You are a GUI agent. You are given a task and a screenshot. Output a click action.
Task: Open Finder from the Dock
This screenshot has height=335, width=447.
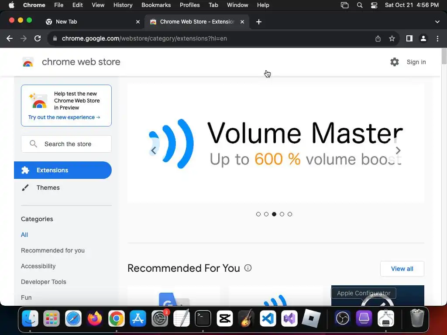[x=30, y=318]
